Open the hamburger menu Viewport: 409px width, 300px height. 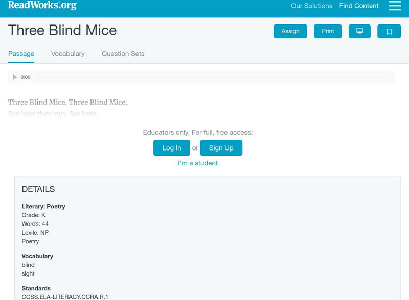(395, 6)
